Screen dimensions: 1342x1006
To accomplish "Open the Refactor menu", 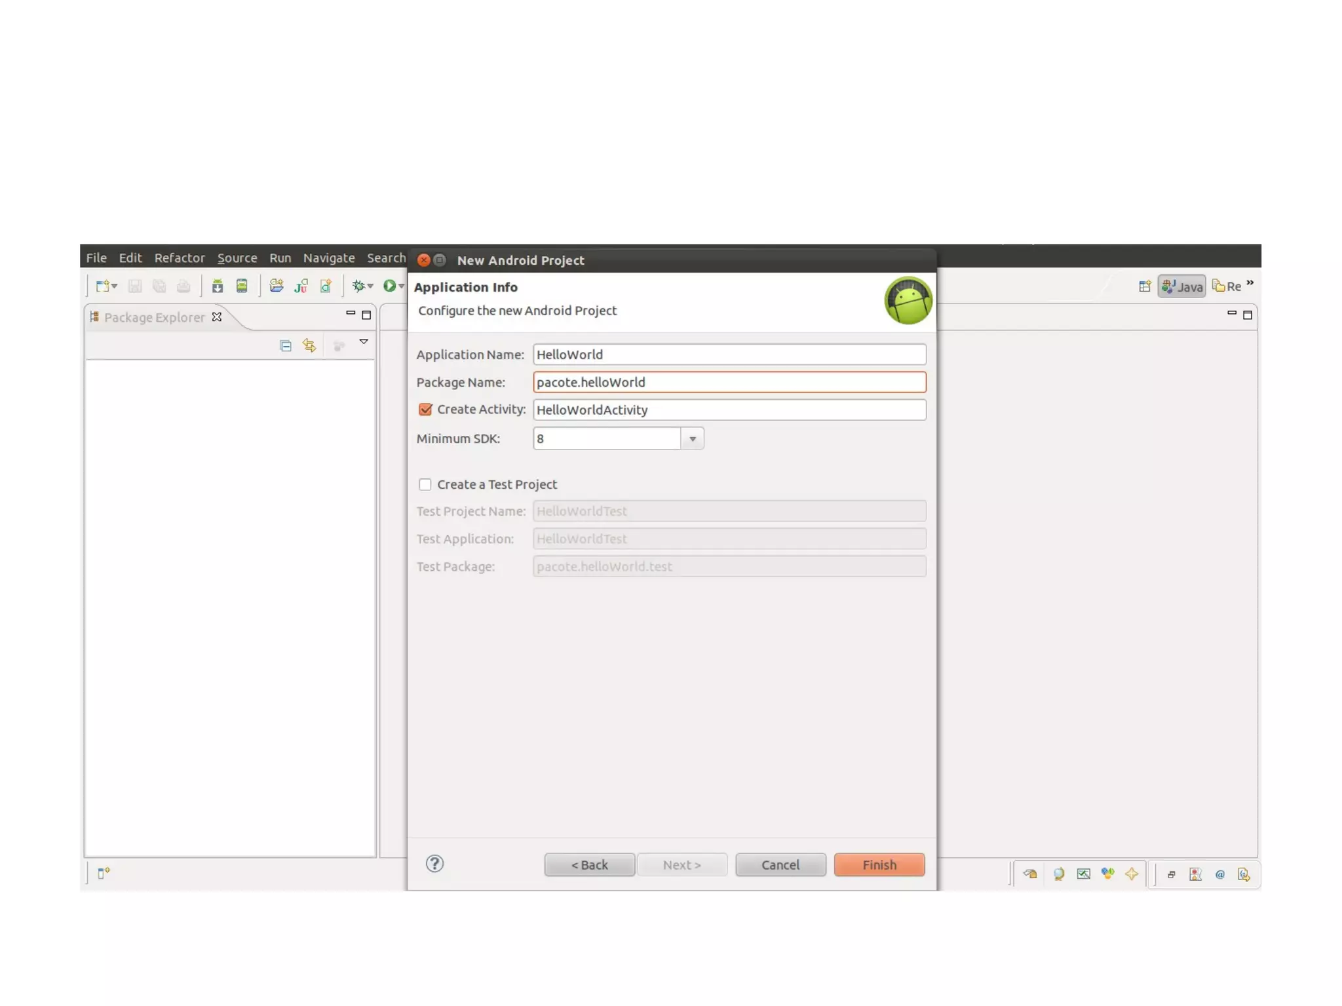I will click(x=179, y=258).
